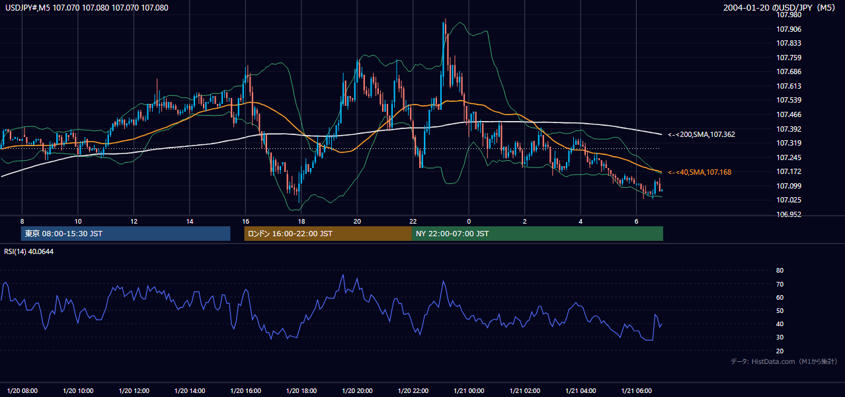Select the ロンドン 16:00-22:00 JST session bar
The height and width of the screenshot is (397, 845).
click(x=328, y=234)
